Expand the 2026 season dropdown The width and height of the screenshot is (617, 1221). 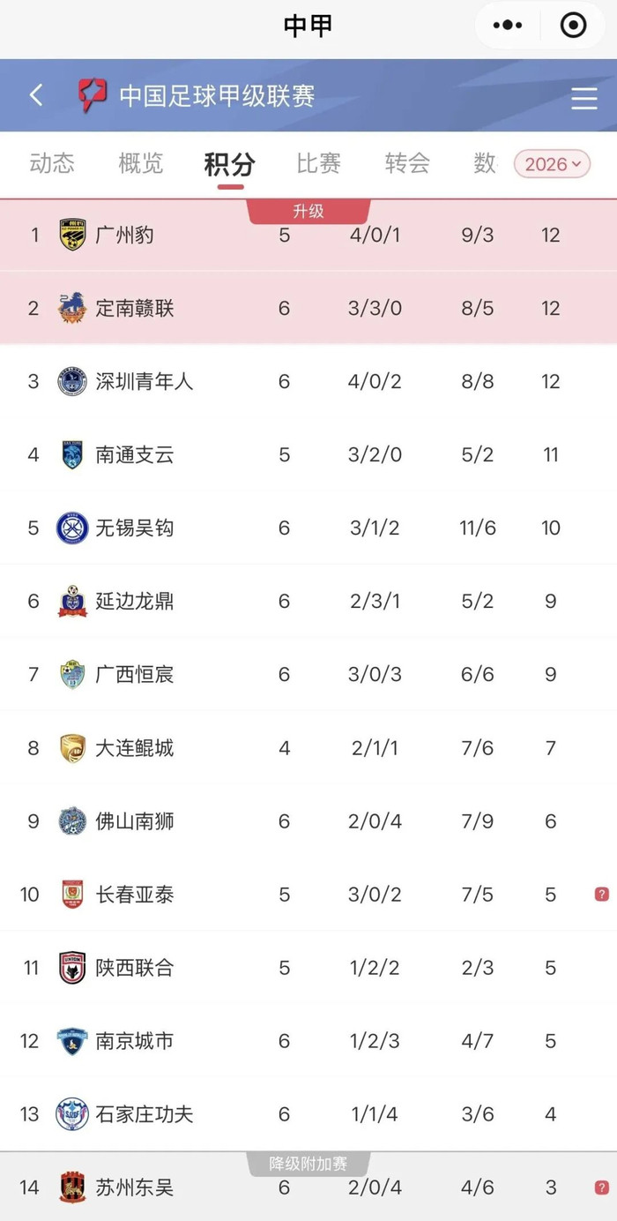[552, 164]
